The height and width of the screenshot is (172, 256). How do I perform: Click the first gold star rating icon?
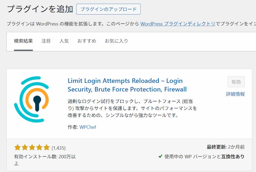point(18,147)
